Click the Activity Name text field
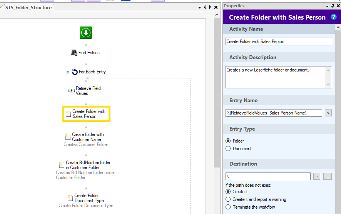The image size is (341, 214). click(x=278, y=41)
